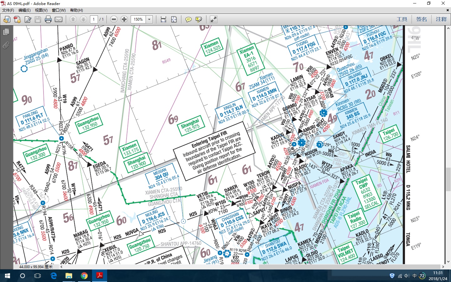Select the highlight text tool
This screenshot has height=282, width=451.
coord(199,19)
